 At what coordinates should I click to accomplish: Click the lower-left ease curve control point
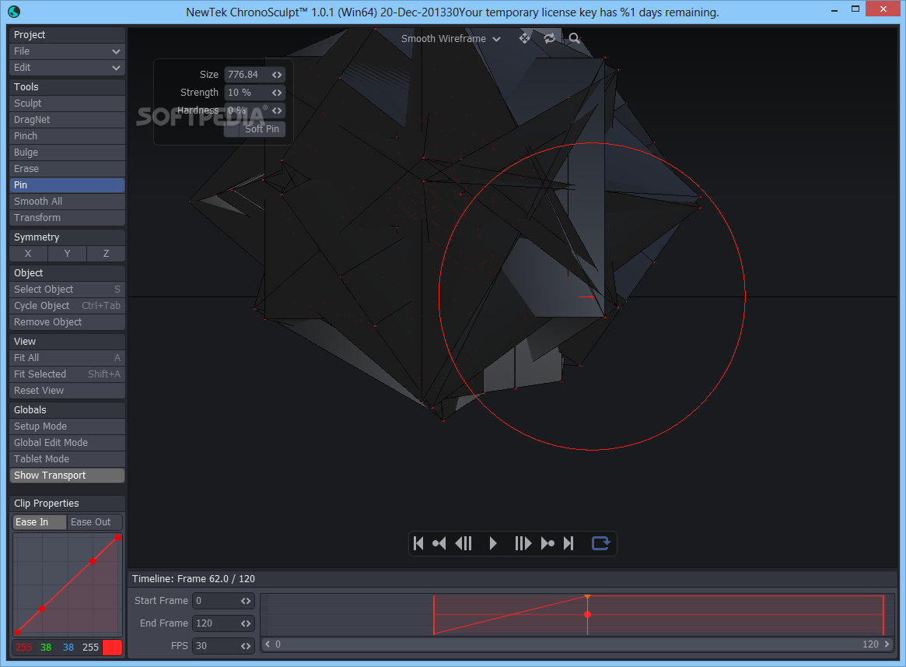(x=17, y=632)
